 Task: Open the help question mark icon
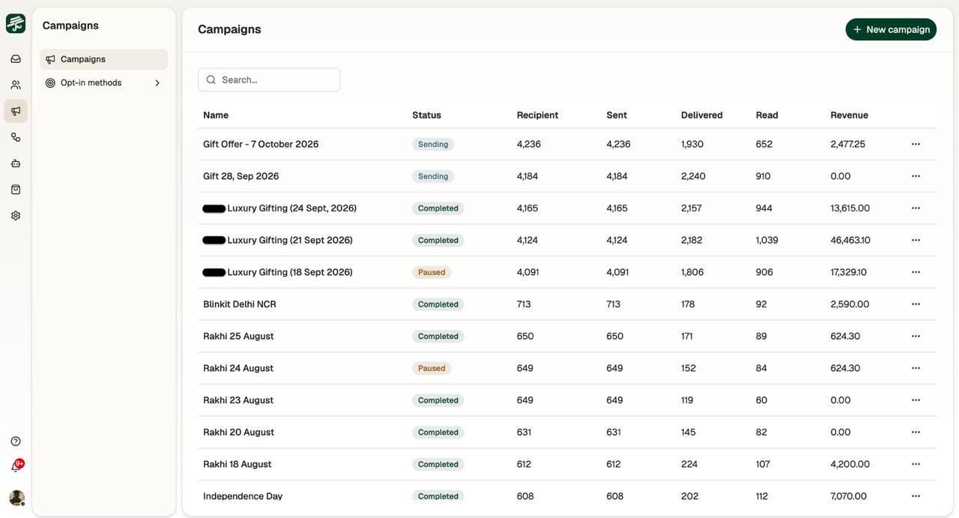click(16, 442)
